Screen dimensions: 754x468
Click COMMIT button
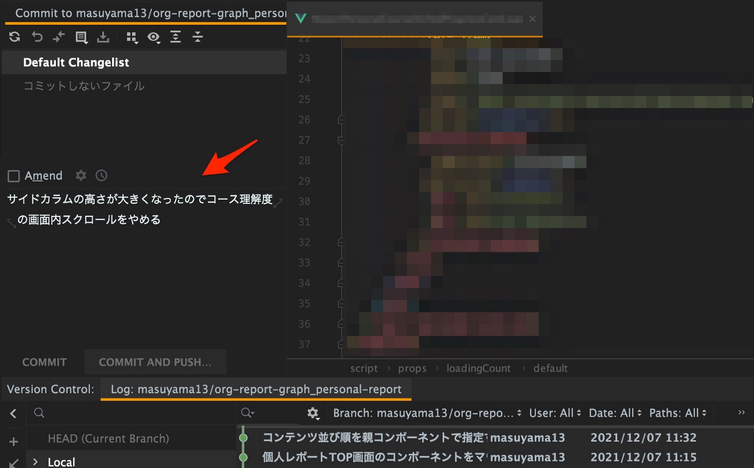click(44, 362)
